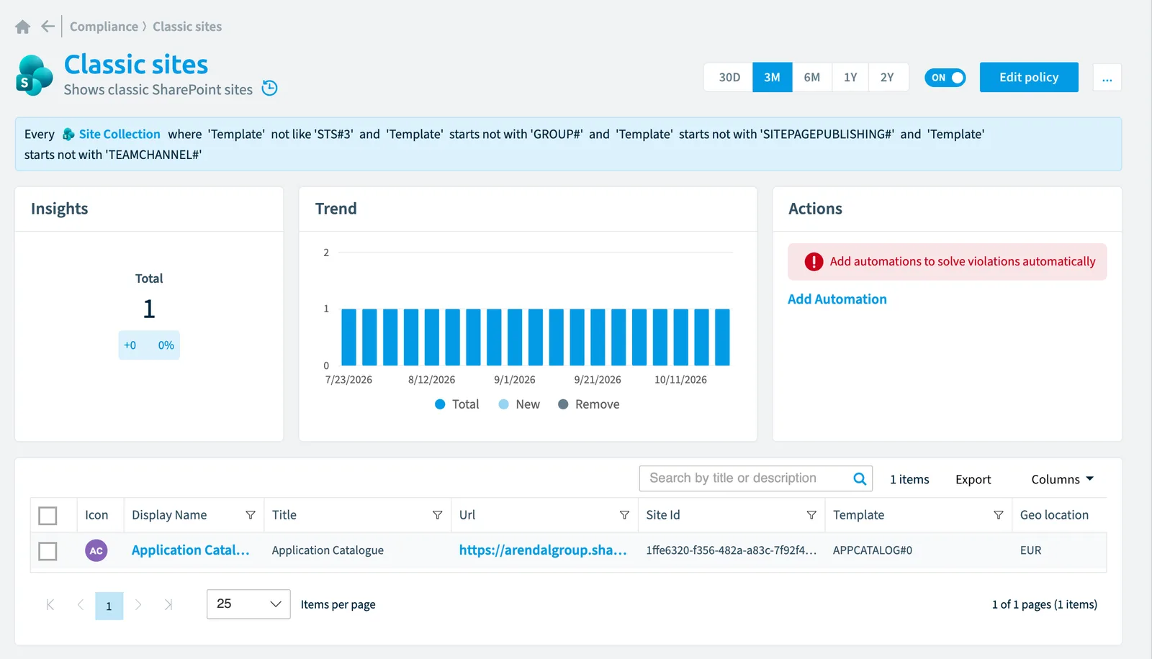The image size is (1152, 659).
Task: Click the AC avatar icon in the row
Action: point(96,550)
